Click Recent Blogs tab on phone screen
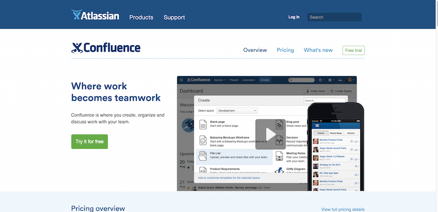The width and height of the screenshot is (438, 212). (x=336, y=133)
